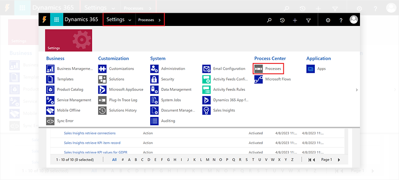Filter list by letter S
Screen dimensions: 399x180
pos(246,160)
